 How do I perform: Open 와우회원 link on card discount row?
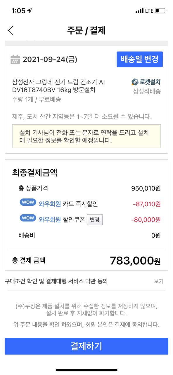coord(50,204)
